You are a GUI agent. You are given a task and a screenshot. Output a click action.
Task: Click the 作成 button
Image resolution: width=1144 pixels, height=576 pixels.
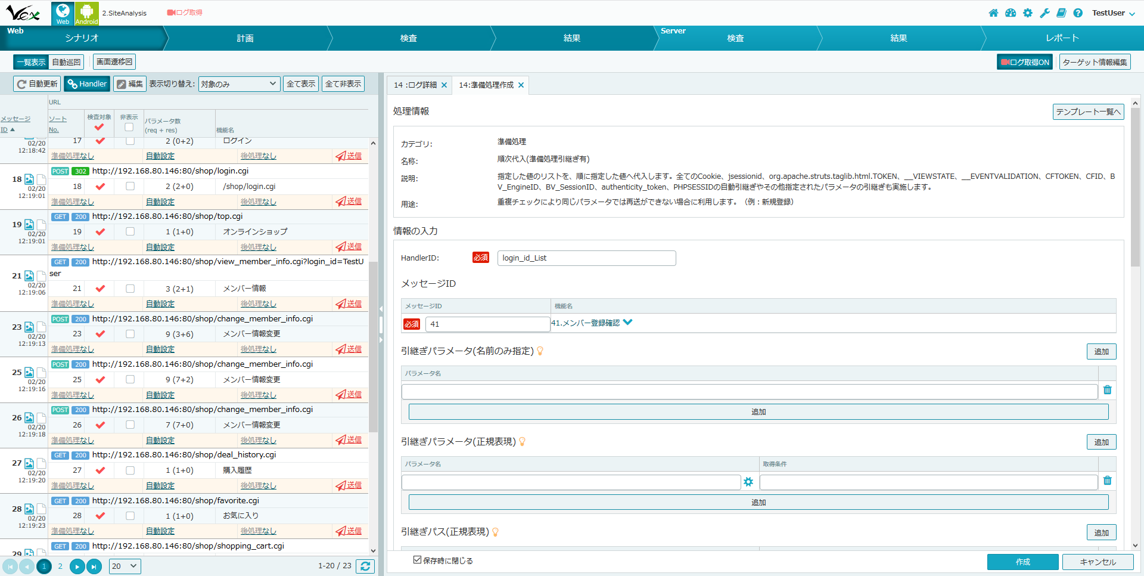pos(1022,562)
